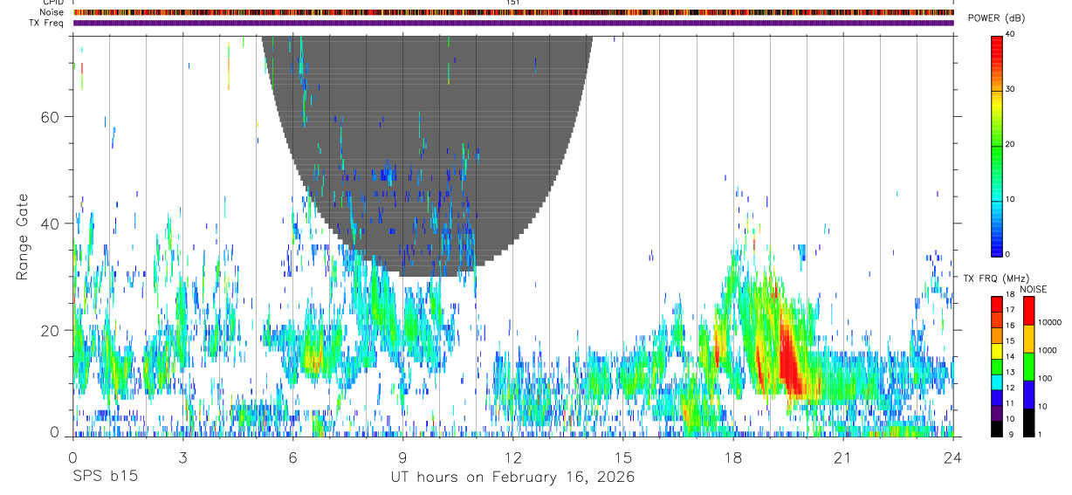Click the 40 tick on the power scale
Image resolution: width=1072 pixels, height=495 pixels.
pos(1009,35)
